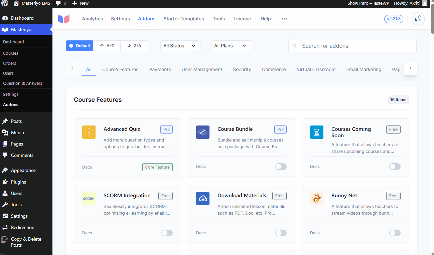
Task: Click Show Intro – TasteWP link
Action: 369,3
